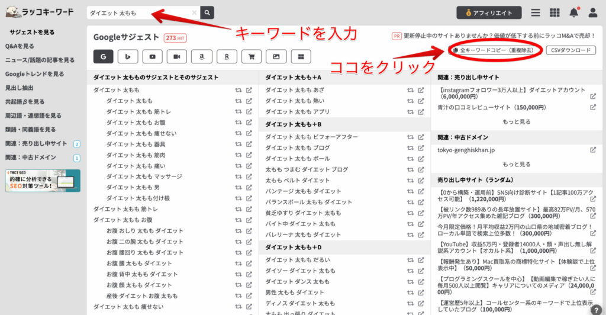Viewport: 606px width, 315px height.
Task: Re-search icon for ダイエット 太もも マッサージ
Action: coord(238,176)
